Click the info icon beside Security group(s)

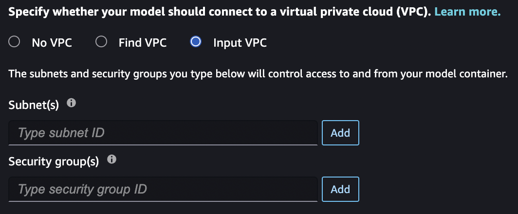click(x=111, y=160)
